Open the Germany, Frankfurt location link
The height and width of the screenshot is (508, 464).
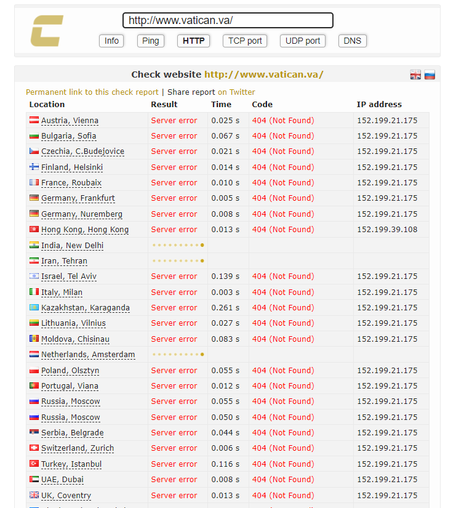pyautogui.click(x=78, y=198)
